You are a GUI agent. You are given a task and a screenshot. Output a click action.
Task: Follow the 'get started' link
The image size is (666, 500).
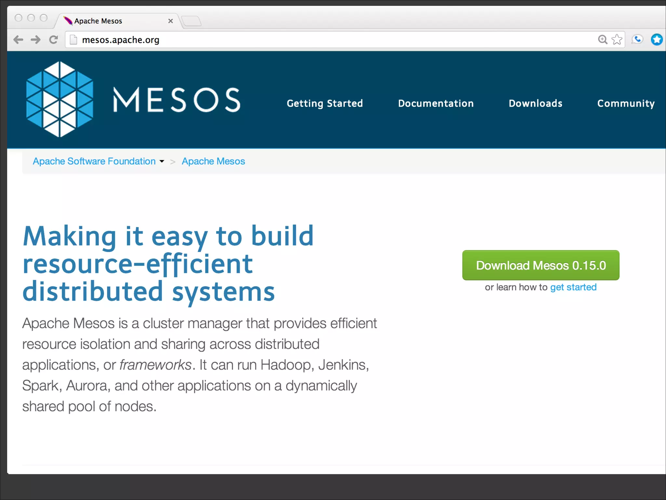coord(573,287)
